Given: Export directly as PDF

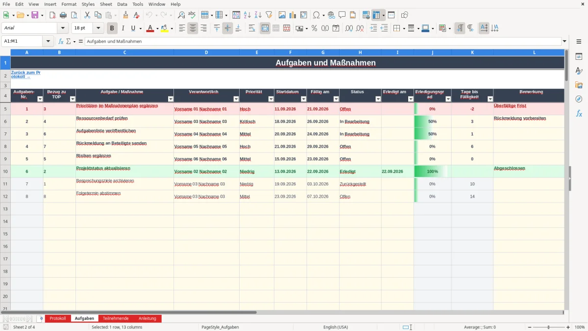Looking at the screenshot, I should (52, 15).
